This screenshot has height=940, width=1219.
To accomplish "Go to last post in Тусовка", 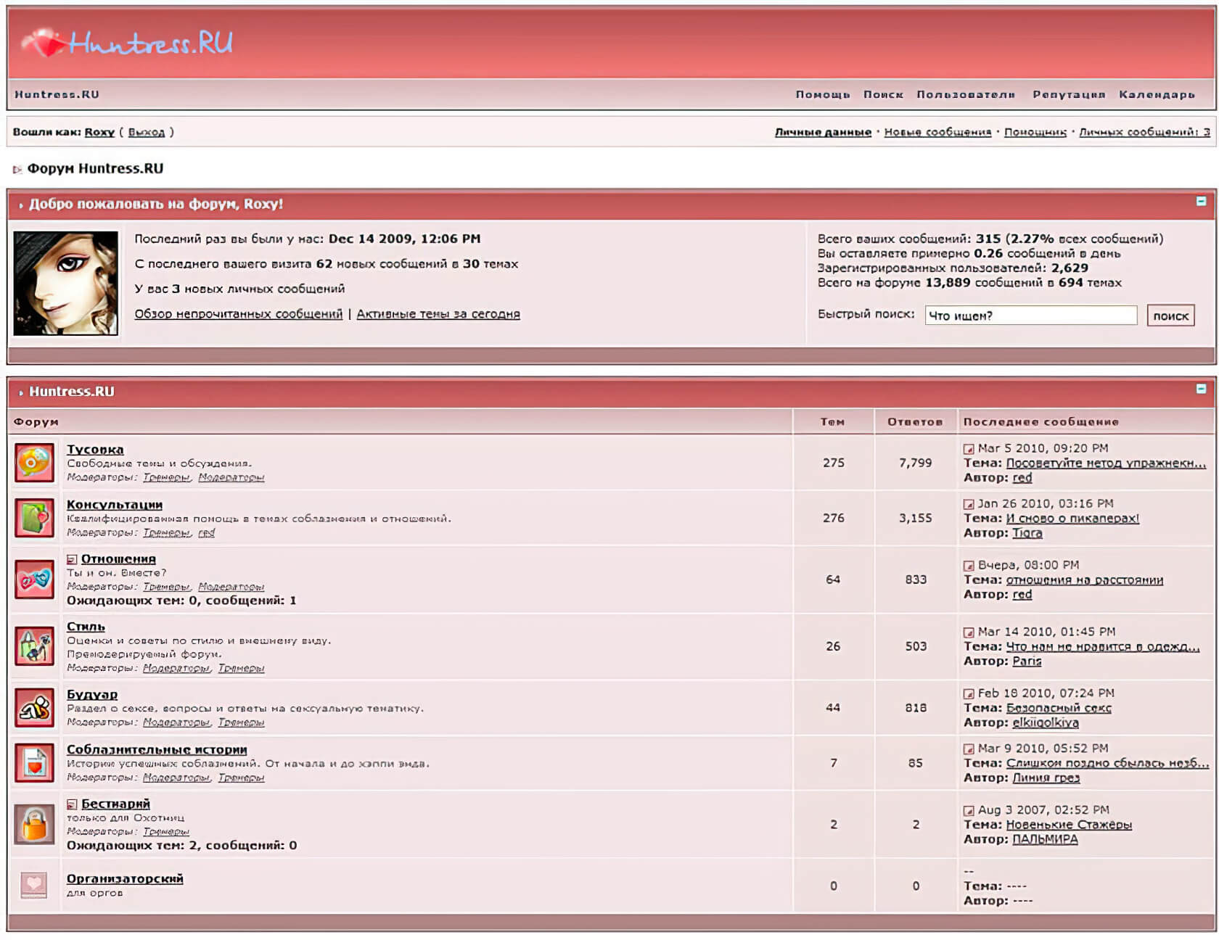I will pyautogui.click(x=969, y=449).
